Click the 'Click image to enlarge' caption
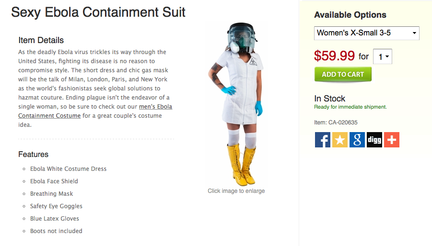 (236, 191)
